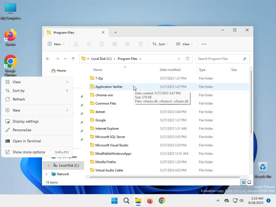
Task: Open the volume speaker tray icon
Action: pyautogui.click(x=241, y=201)
